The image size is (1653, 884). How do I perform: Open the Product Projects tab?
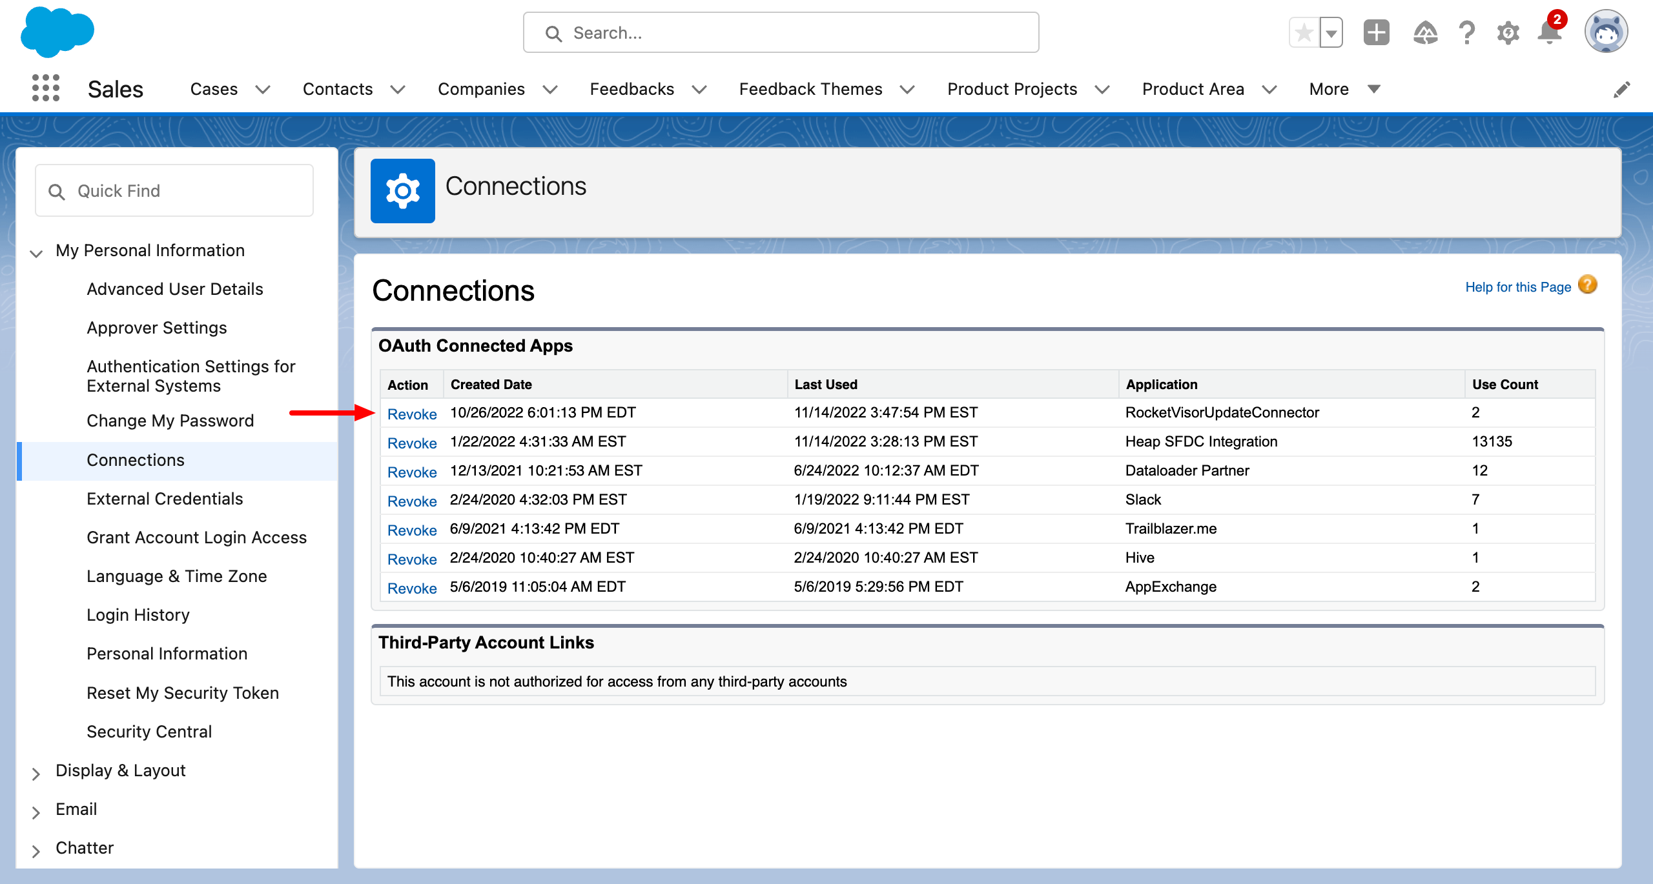[1012, 89]
